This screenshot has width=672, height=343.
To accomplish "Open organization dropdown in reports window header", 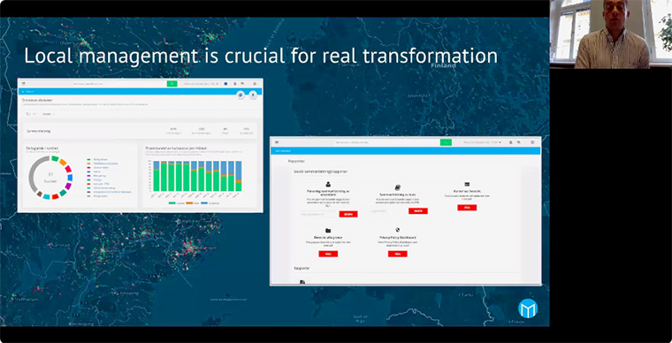I will 484,142.
